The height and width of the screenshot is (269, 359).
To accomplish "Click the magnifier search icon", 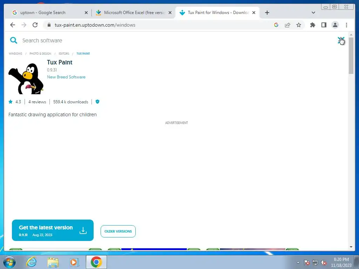I will tap(14, 41).
